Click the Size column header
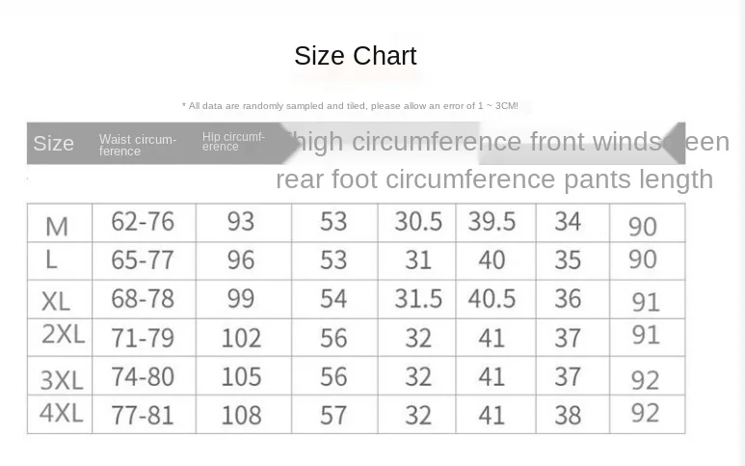The height and width of the screenshot is (466, 745). (x=53, y=144)
